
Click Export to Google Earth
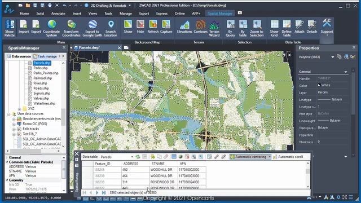tap(93, 28)
